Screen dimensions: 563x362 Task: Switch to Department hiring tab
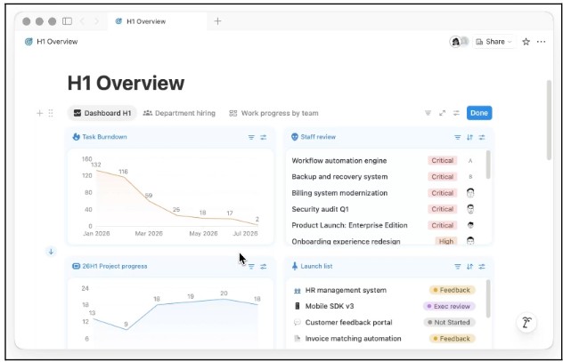coord(179,113)
